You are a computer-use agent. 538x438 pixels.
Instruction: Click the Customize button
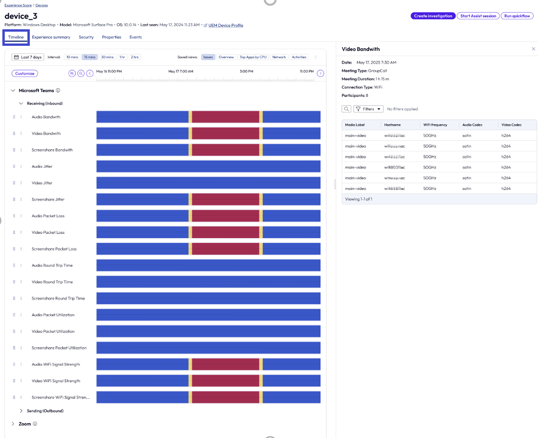click(x=25, y=73)
